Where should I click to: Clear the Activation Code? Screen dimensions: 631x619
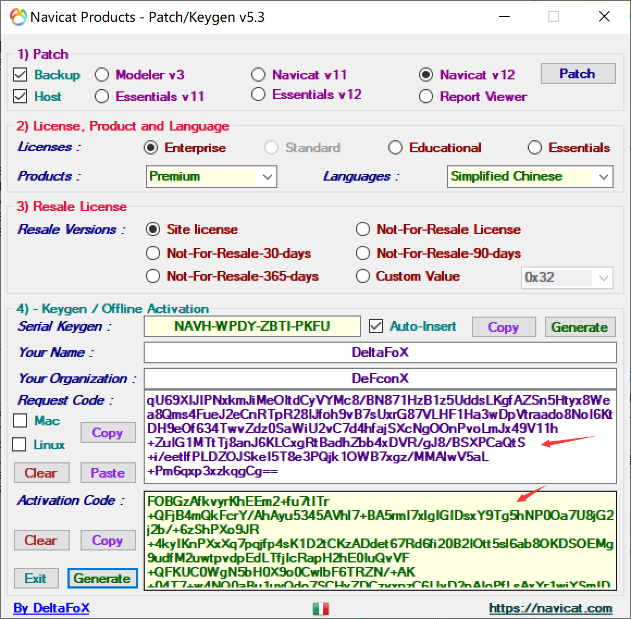click(x=41, y=540)
